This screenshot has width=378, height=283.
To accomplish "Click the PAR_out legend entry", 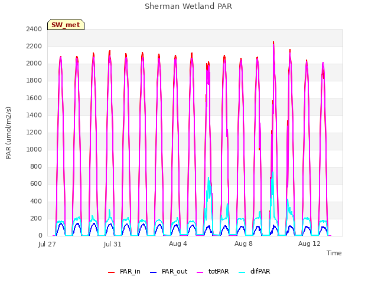I will [168, 271].
